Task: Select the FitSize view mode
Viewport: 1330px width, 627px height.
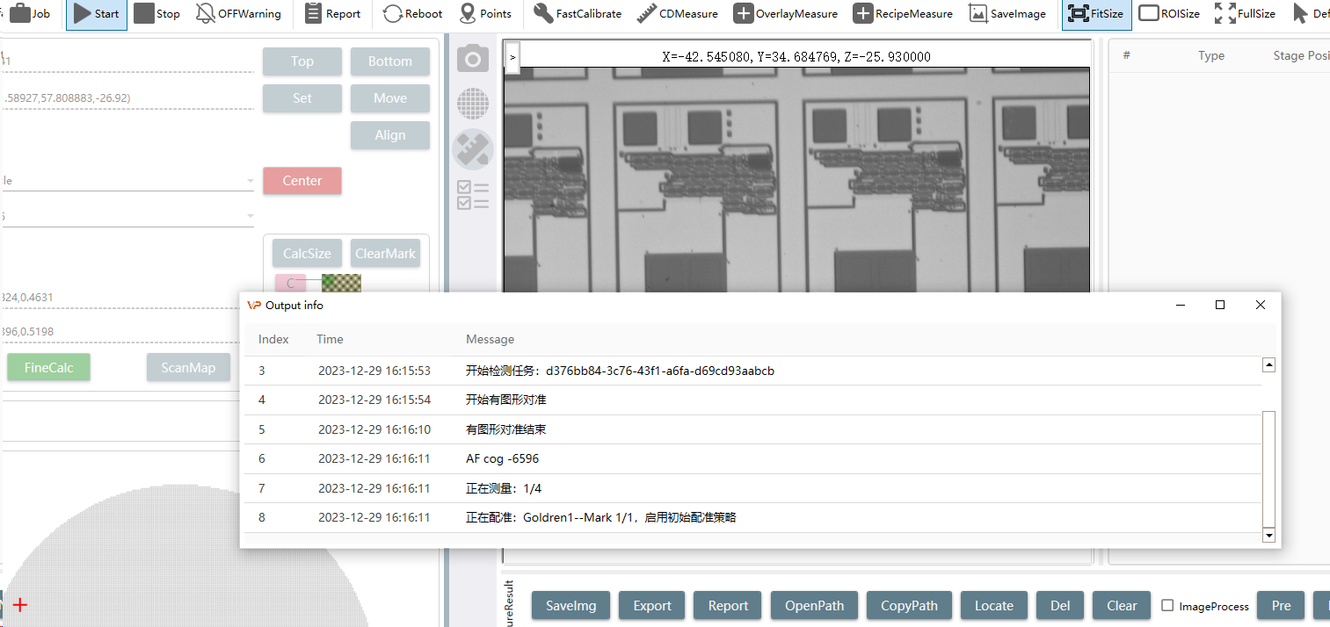Action: (1095, 14)
